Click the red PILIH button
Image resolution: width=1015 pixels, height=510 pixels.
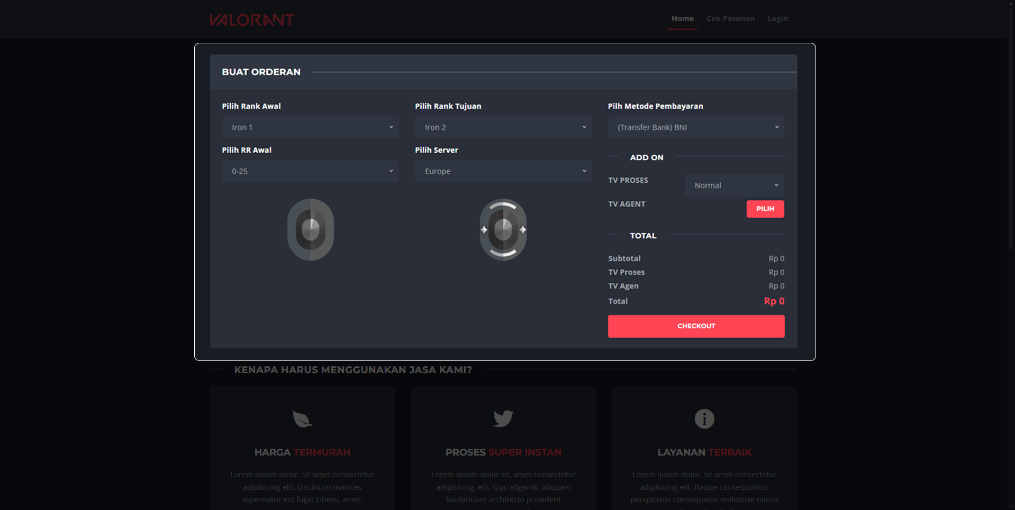point(765,209)
